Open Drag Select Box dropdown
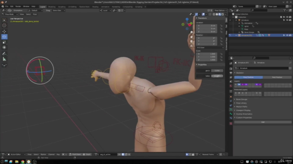293x164 pixels. pyautogui.click(x=59, y=10)
